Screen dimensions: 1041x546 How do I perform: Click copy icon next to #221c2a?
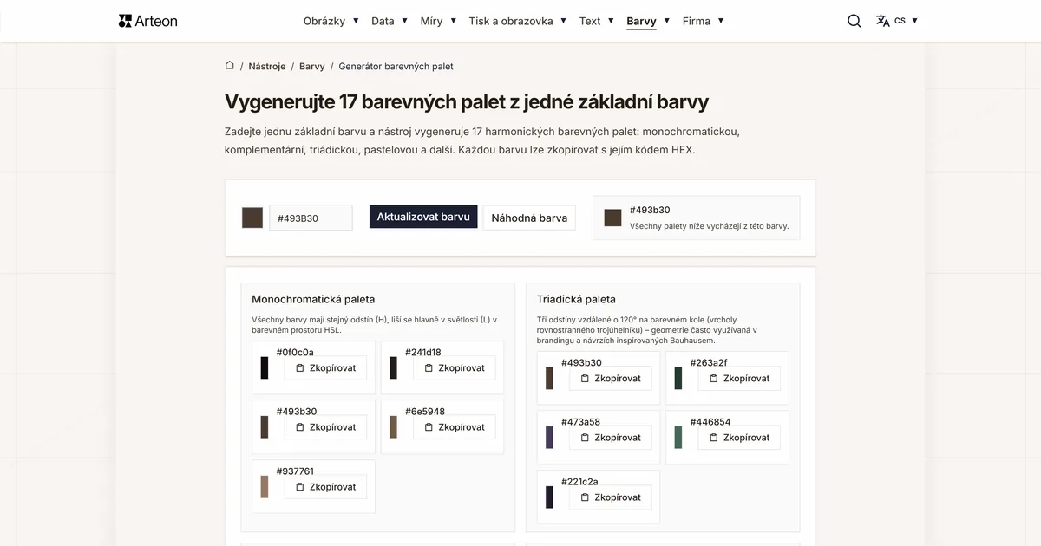click(585, 497)
